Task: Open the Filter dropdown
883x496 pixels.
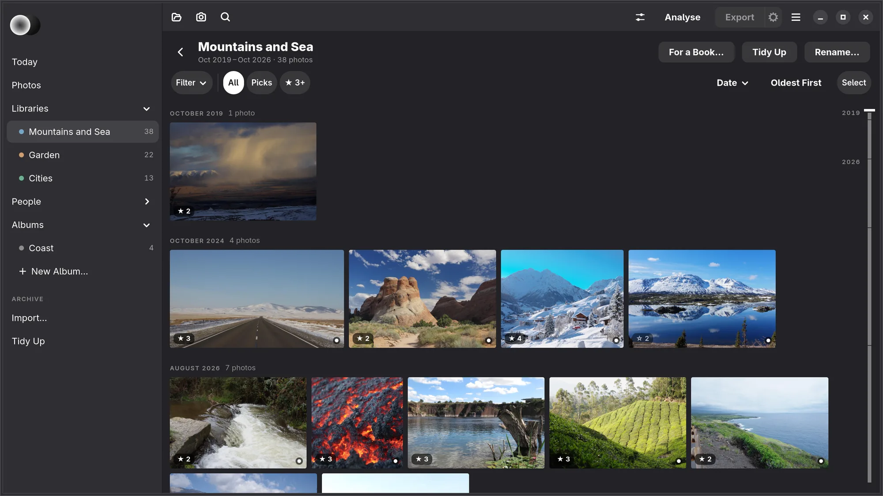Action: click(191, 82)
